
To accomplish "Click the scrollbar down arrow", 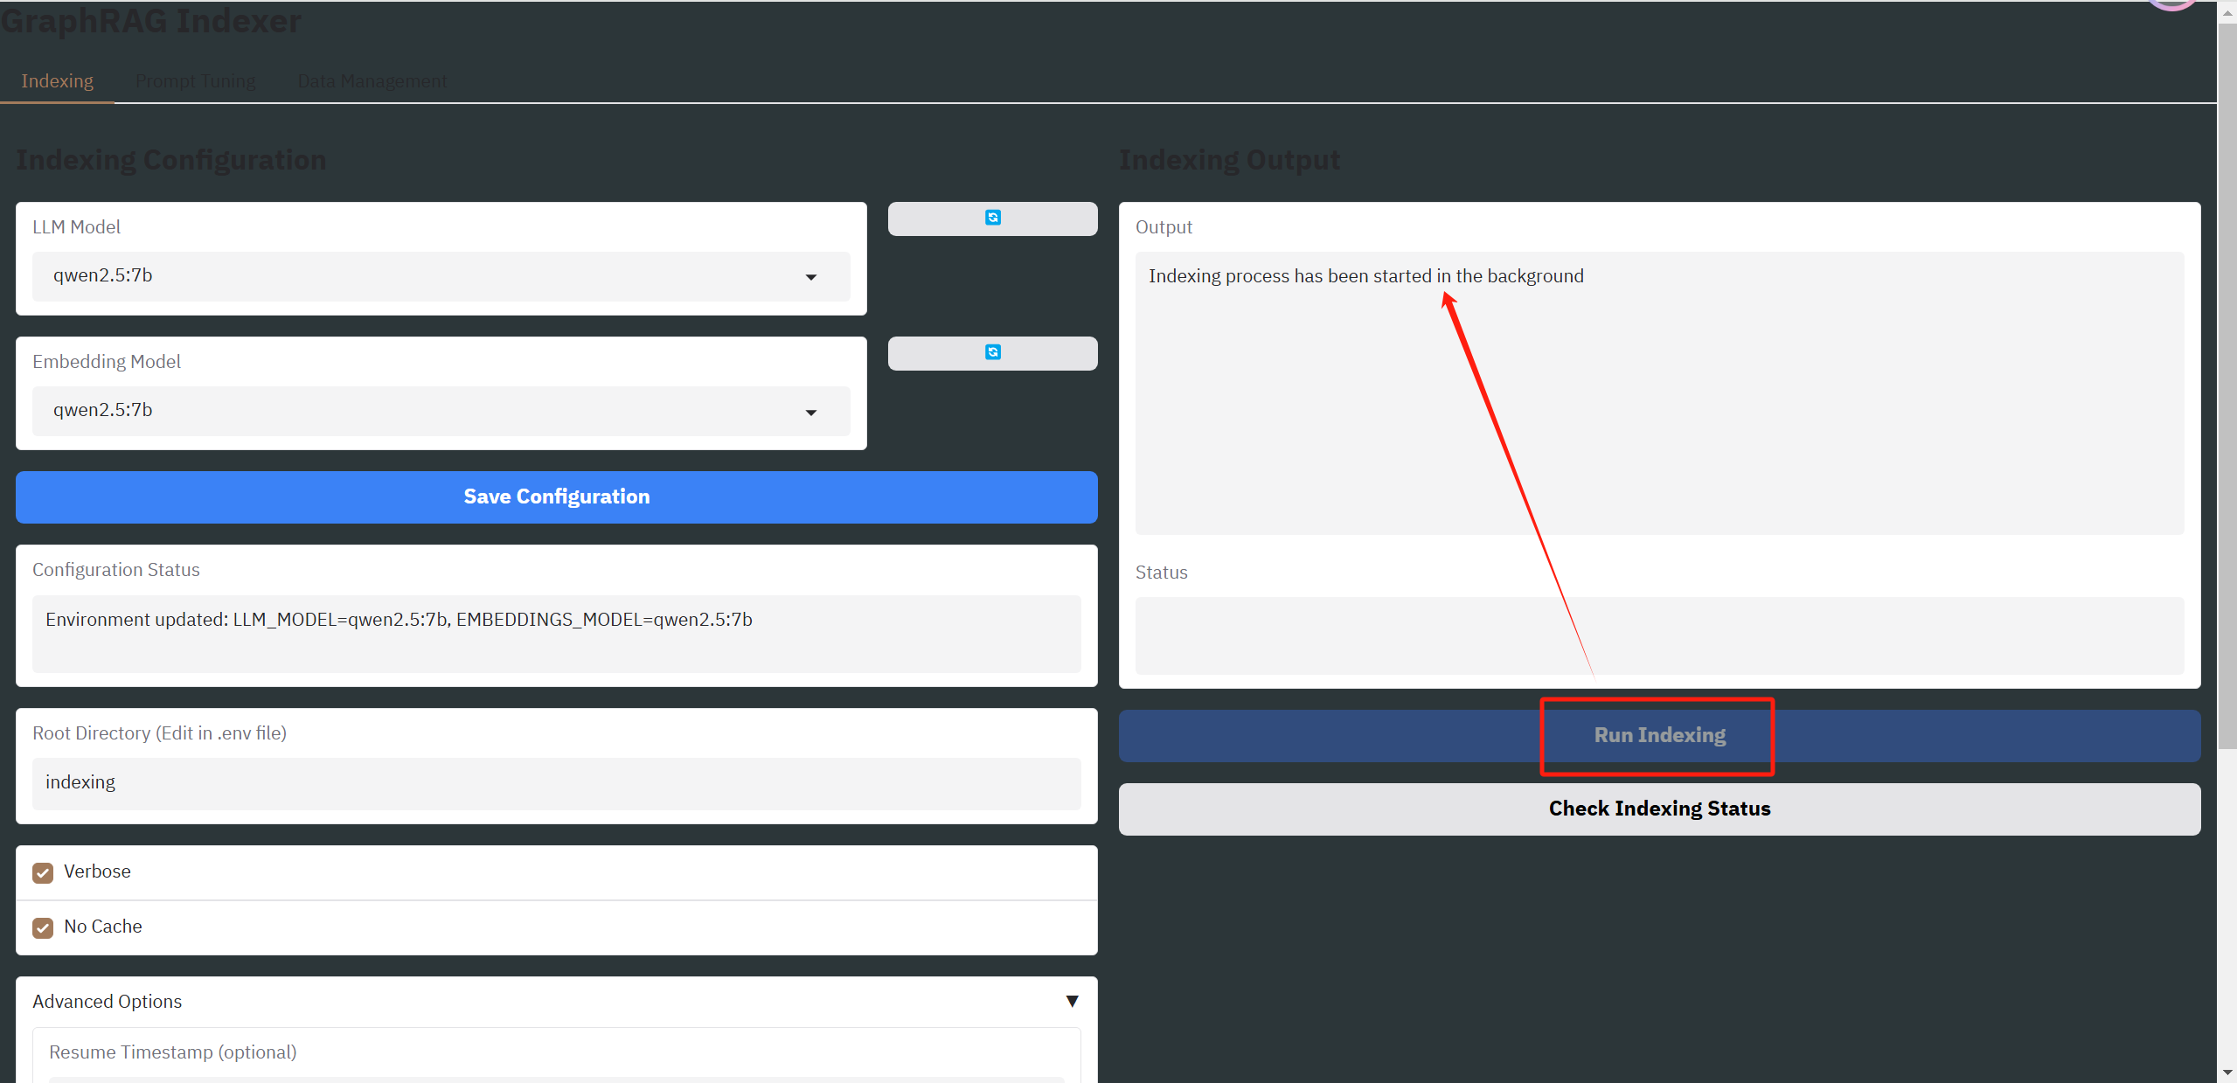I will pos(2227,1073).
